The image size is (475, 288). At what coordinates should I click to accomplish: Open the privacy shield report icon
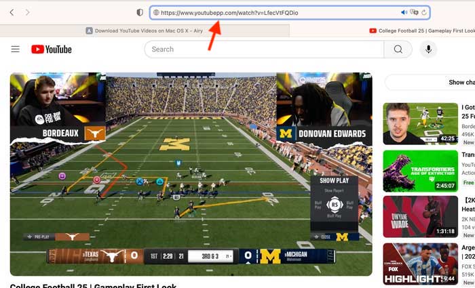(140, 12)
